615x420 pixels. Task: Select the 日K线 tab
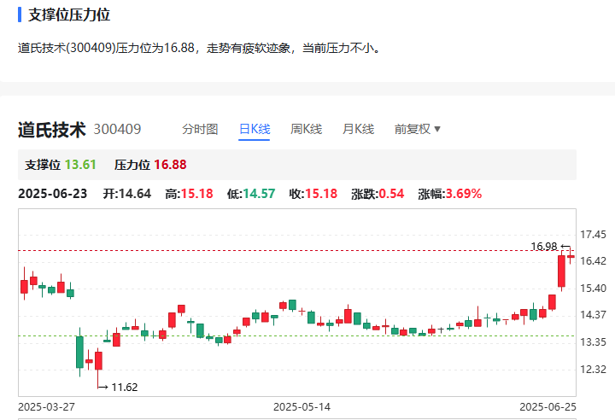tap(255, 129)
